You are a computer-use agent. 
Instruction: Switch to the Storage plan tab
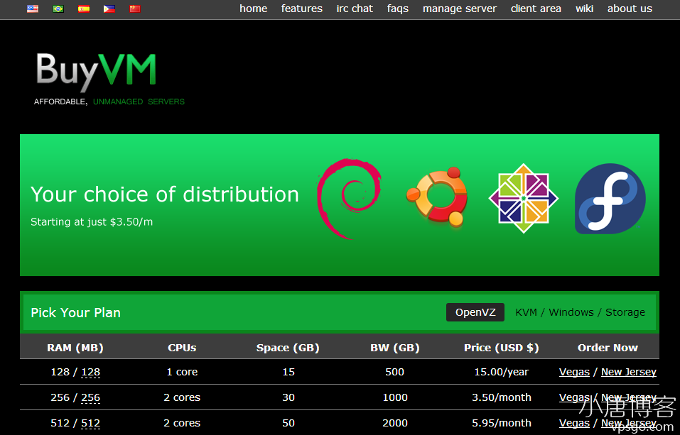625,312
